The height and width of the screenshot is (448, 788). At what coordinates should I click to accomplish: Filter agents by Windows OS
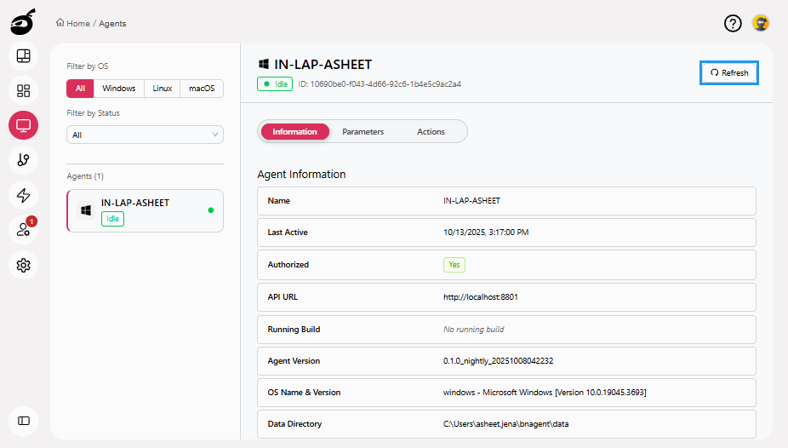pyautogui.click(x=119, y=89)
